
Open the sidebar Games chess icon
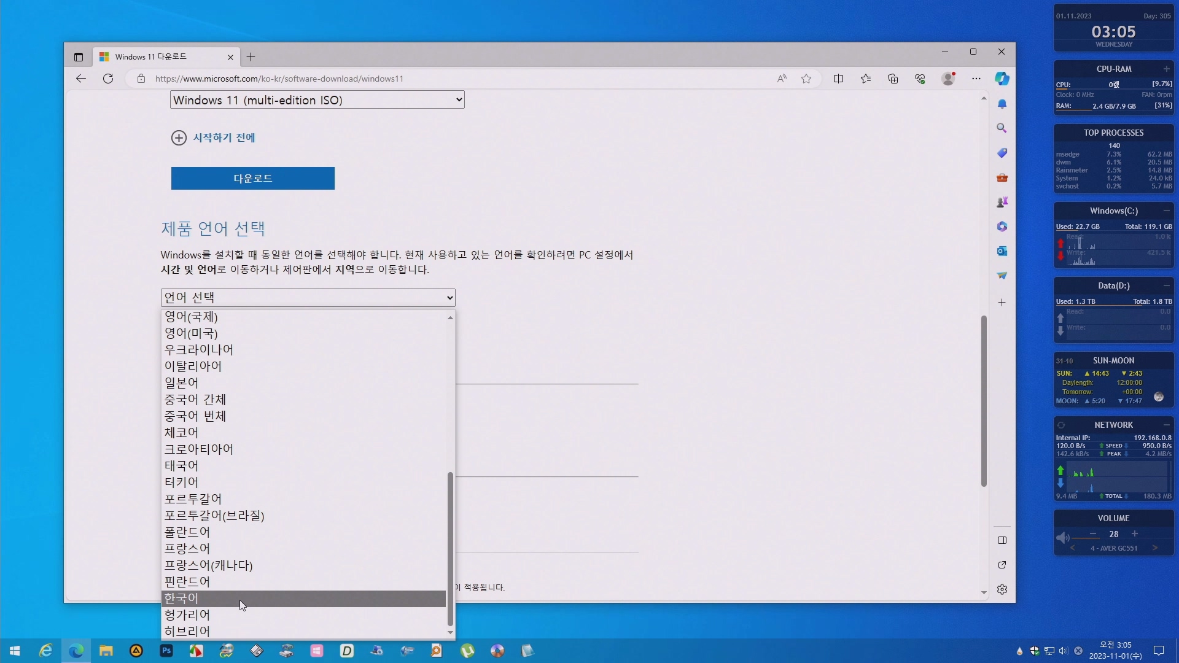click(x=1002, y=202)
